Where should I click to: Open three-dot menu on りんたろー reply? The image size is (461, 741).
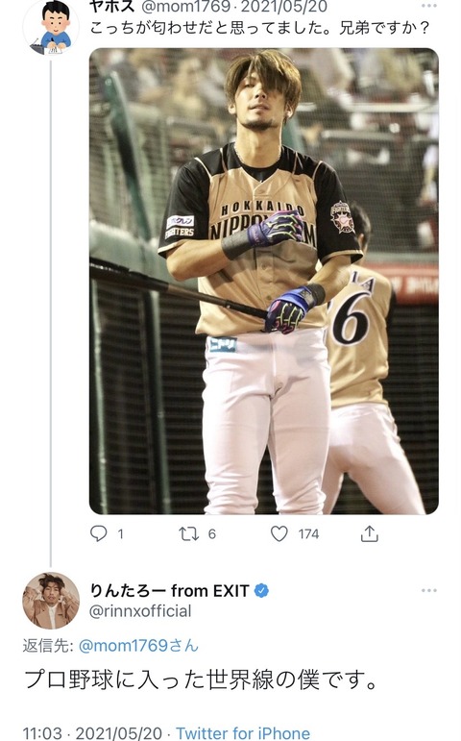tap(429, 590)
